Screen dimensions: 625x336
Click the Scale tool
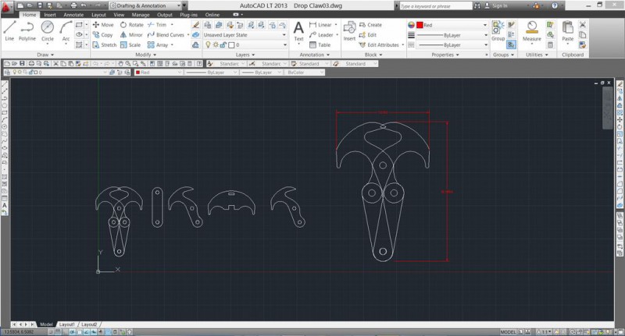130,45
